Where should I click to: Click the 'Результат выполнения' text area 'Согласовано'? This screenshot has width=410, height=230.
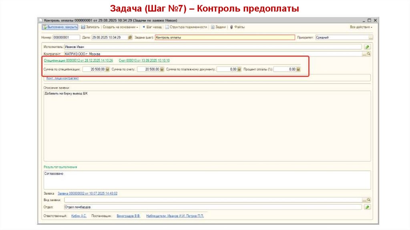tap(207, 180)
